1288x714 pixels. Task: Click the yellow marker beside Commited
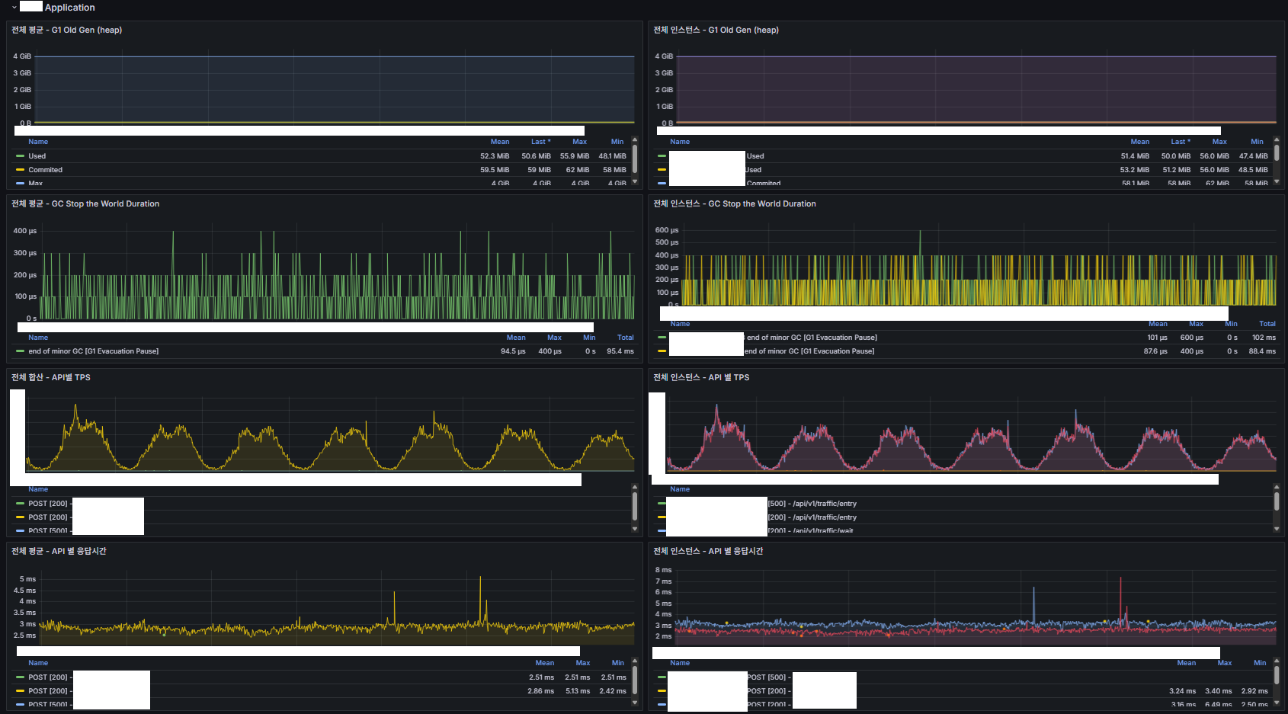(21, 169)
